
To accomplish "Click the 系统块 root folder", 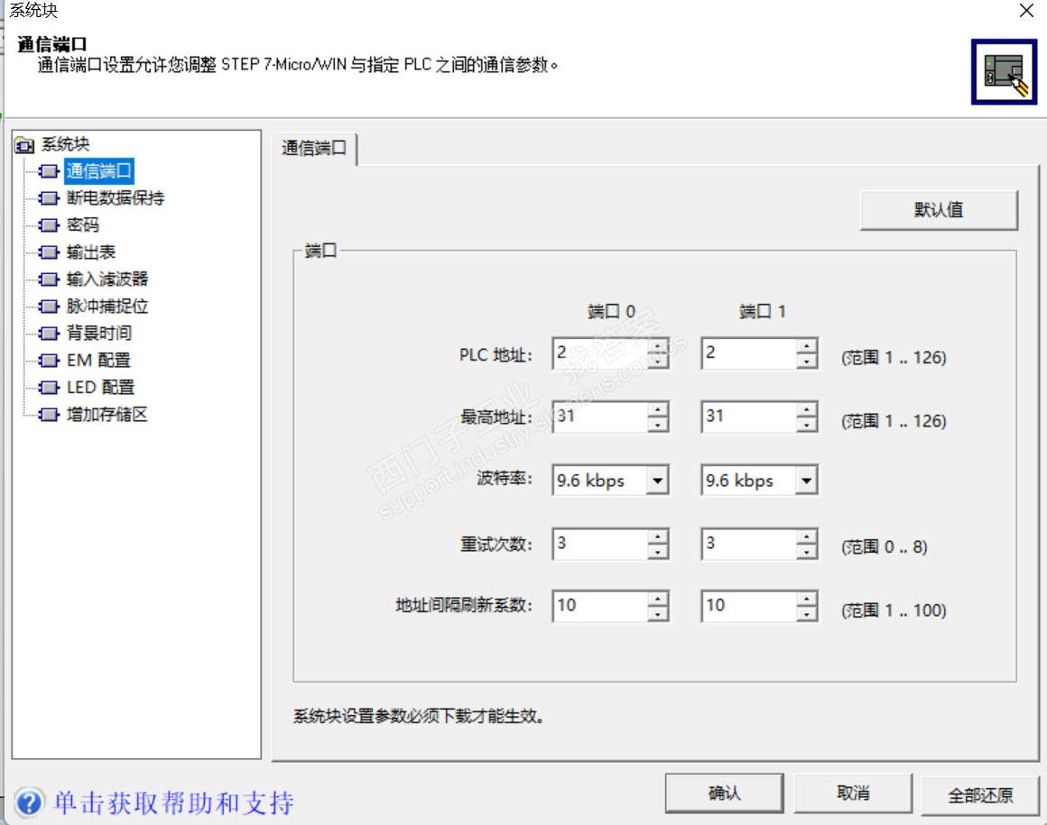I will 52,144.
